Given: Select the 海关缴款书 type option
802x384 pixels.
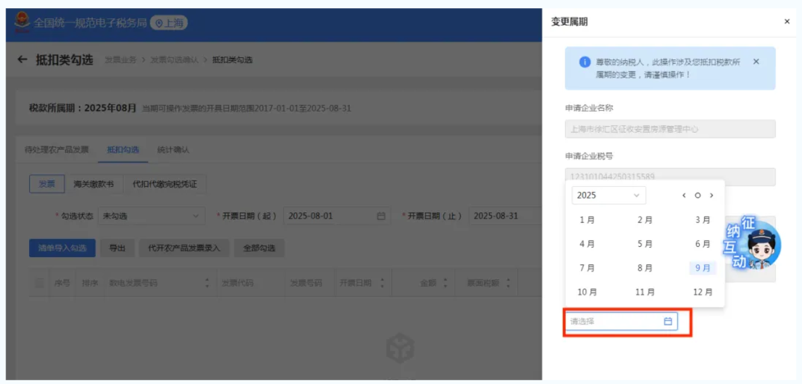Looking at the screenshot, I should 93,184.
